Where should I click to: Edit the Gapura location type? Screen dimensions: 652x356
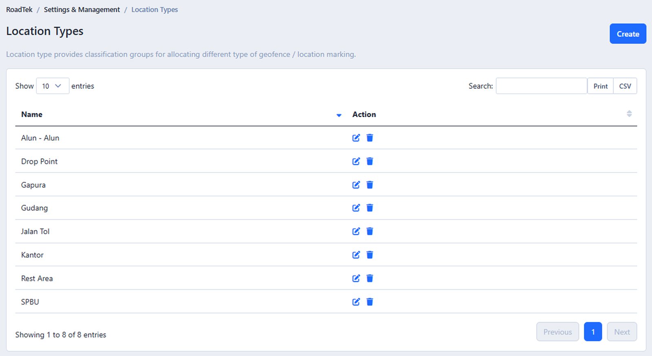(x=356, y=185)
